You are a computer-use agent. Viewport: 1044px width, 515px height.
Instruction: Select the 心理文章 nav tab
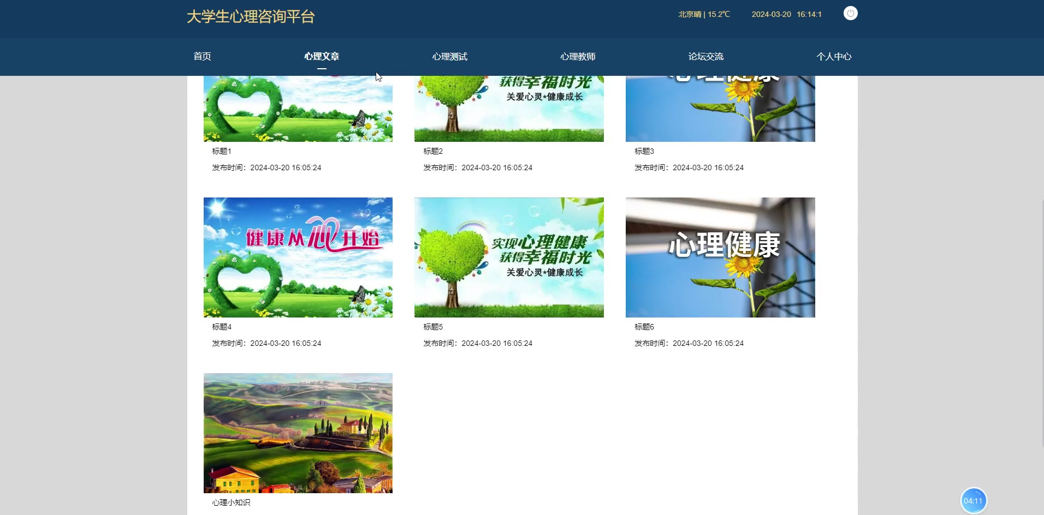[x=322, y=56]
